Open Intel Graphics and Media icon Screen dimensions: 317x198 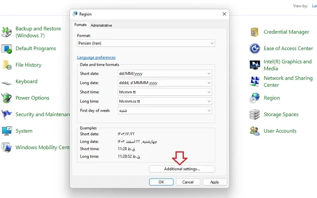click(x=255, y=65)
